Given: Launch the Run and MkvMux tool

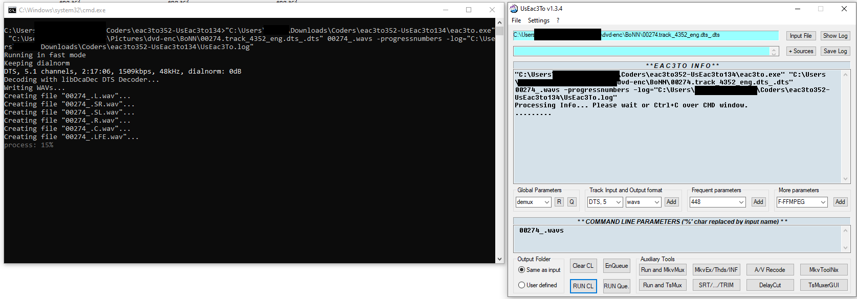Looking at the screenshot, I should tap(663, 270).
